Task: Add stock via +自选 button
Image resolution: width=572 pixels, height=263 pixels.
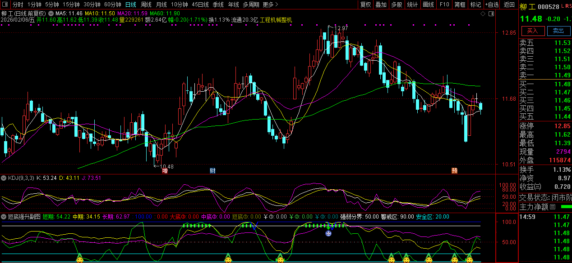Action: pos(492,4)
